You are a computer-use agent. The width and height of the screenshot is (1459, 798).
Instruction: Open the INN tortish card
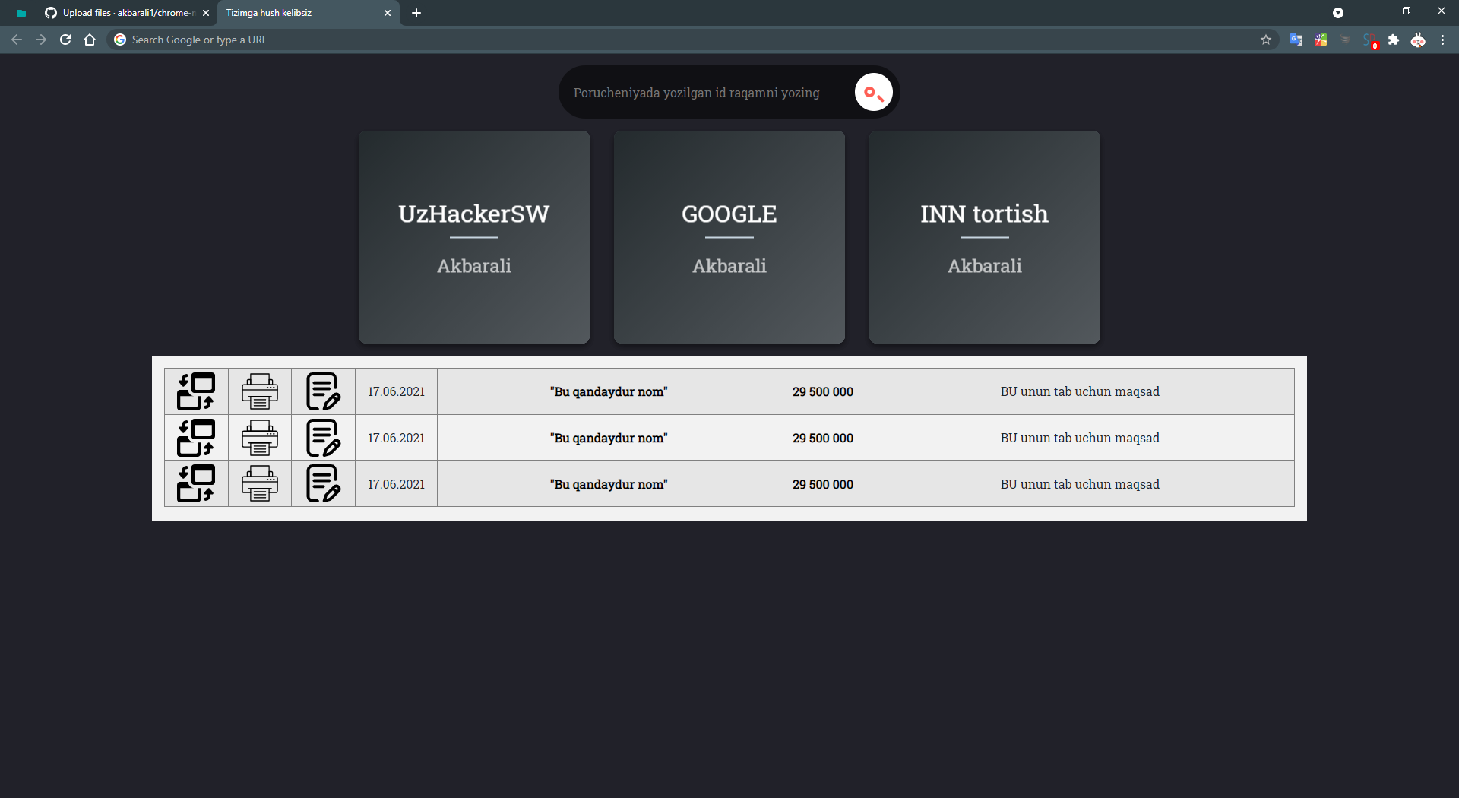tap(985, 237)
